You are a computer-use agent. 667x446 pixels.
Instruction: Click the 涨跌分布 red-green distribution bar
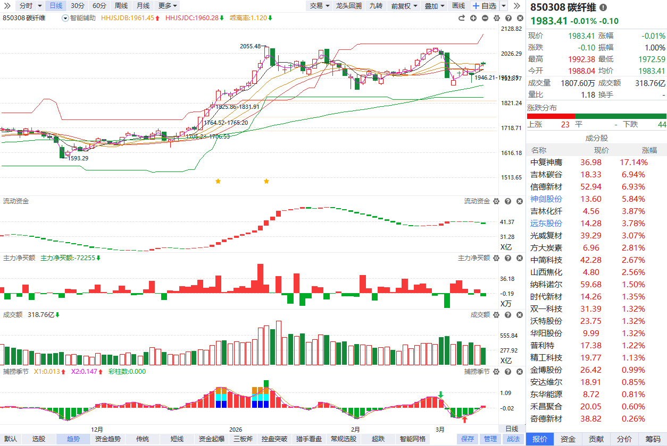596,116
